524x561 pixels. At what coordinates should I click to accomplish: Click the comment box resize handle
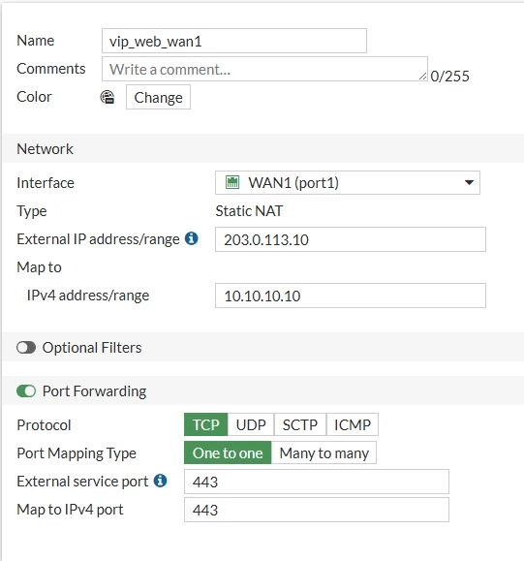[x=422, y=76]
